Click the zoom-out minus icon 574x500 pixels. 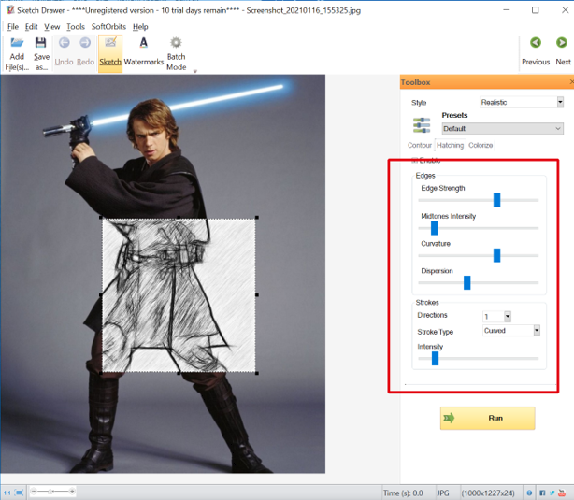click(34, 492)
